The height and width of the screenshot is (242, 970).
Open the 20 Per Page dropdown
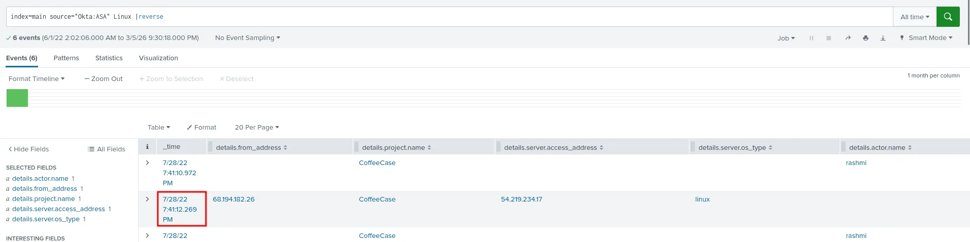(257, 127)
